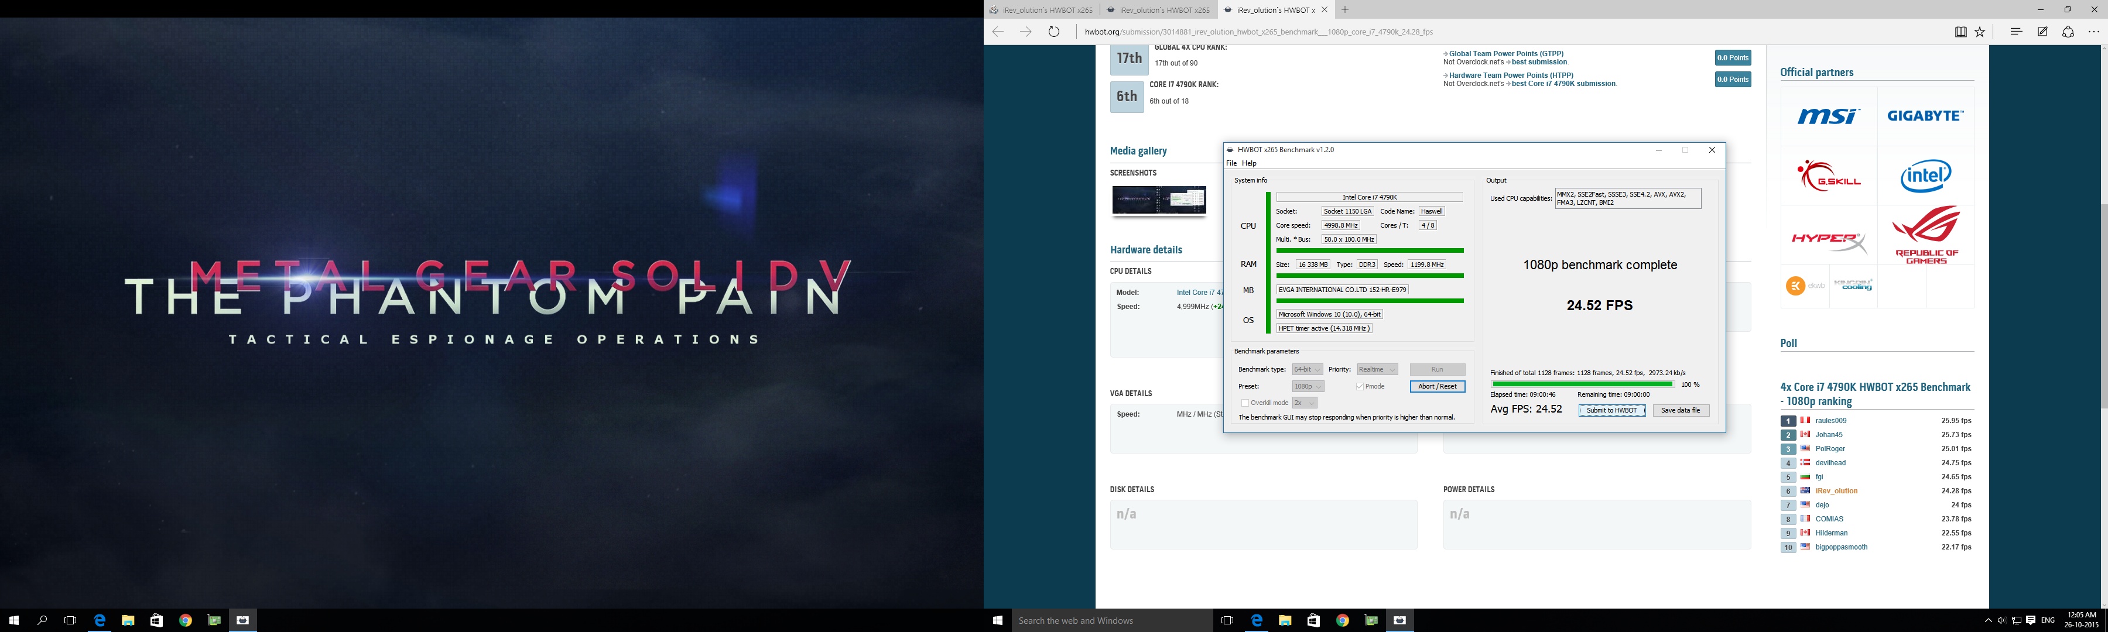The height and width of the screenshot is (632, 2108).
Task: Click the volume tray icon
Action: (2001, 620)
